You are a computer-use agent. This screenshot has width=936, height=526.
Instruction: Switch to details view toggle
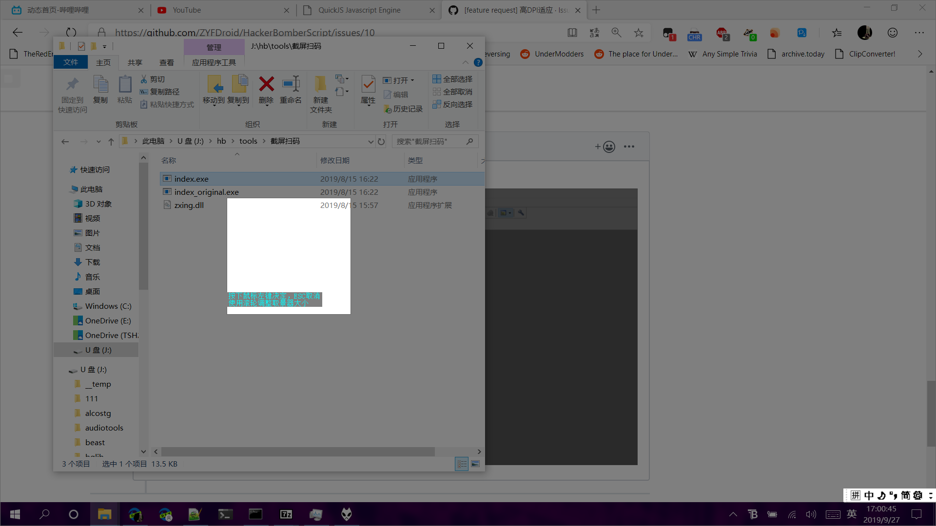[461, 464]
